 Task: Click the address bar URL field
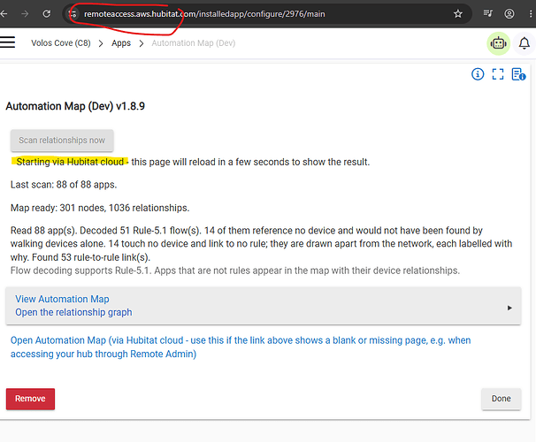pos(266,13)
